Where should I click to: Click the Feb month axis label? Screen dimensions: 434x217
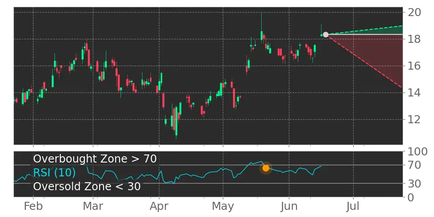coord(33,206)
